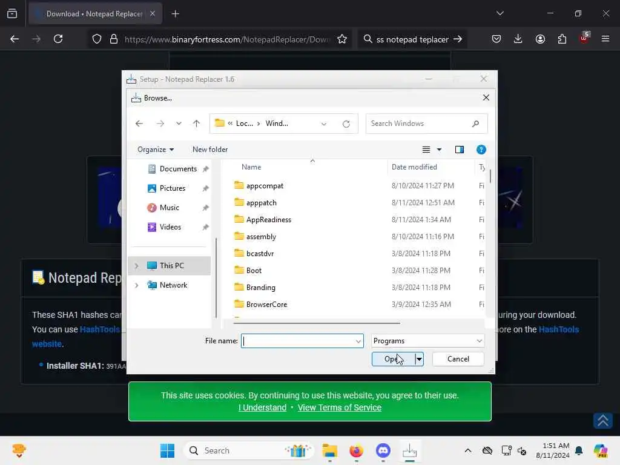
Task: Click the forward arrow in Browse dialog
Action: [x=160, y=124]
